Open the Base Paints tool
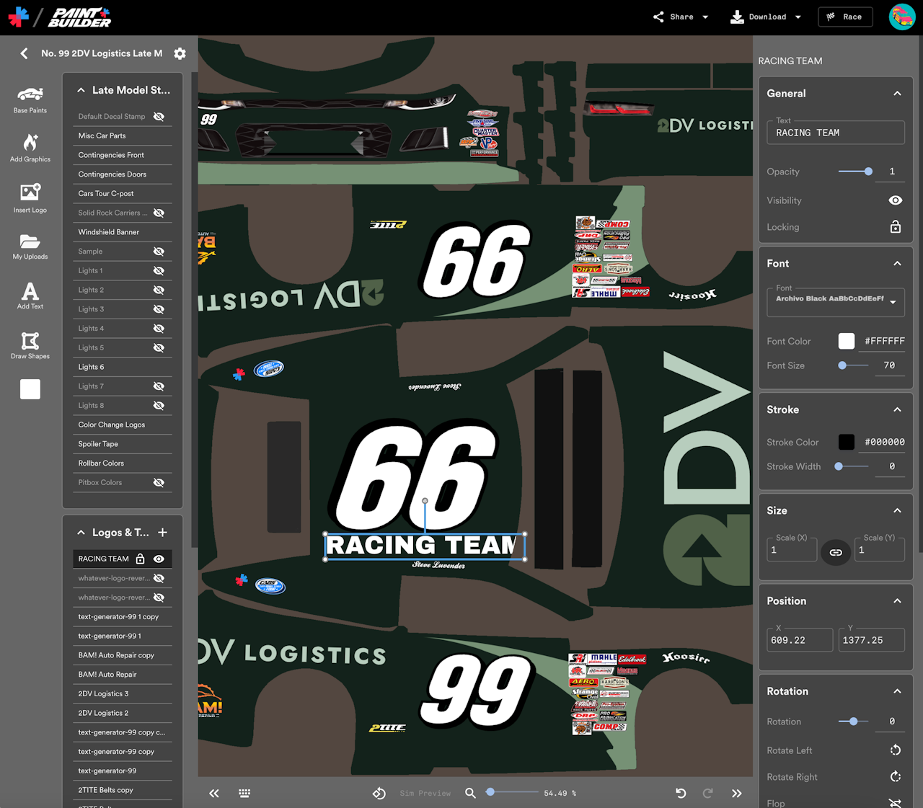Screen dimensions: 923x808 (x=30, y=99)
